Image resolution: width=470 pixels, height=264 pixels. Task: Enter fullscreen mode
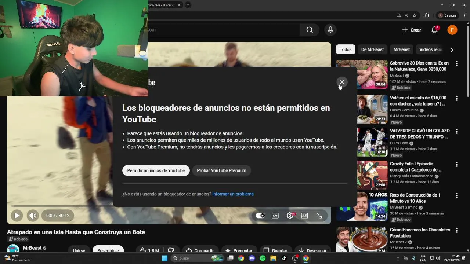coord(319,216)
